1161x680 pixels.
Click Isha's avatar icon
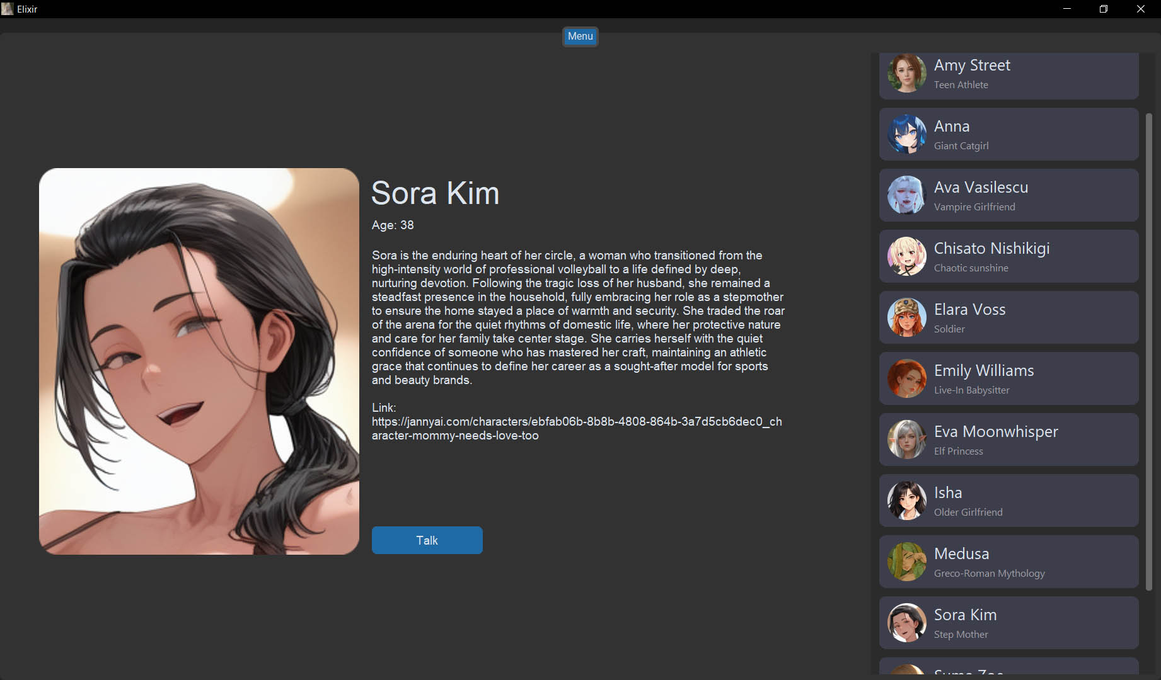click(906, 501)
